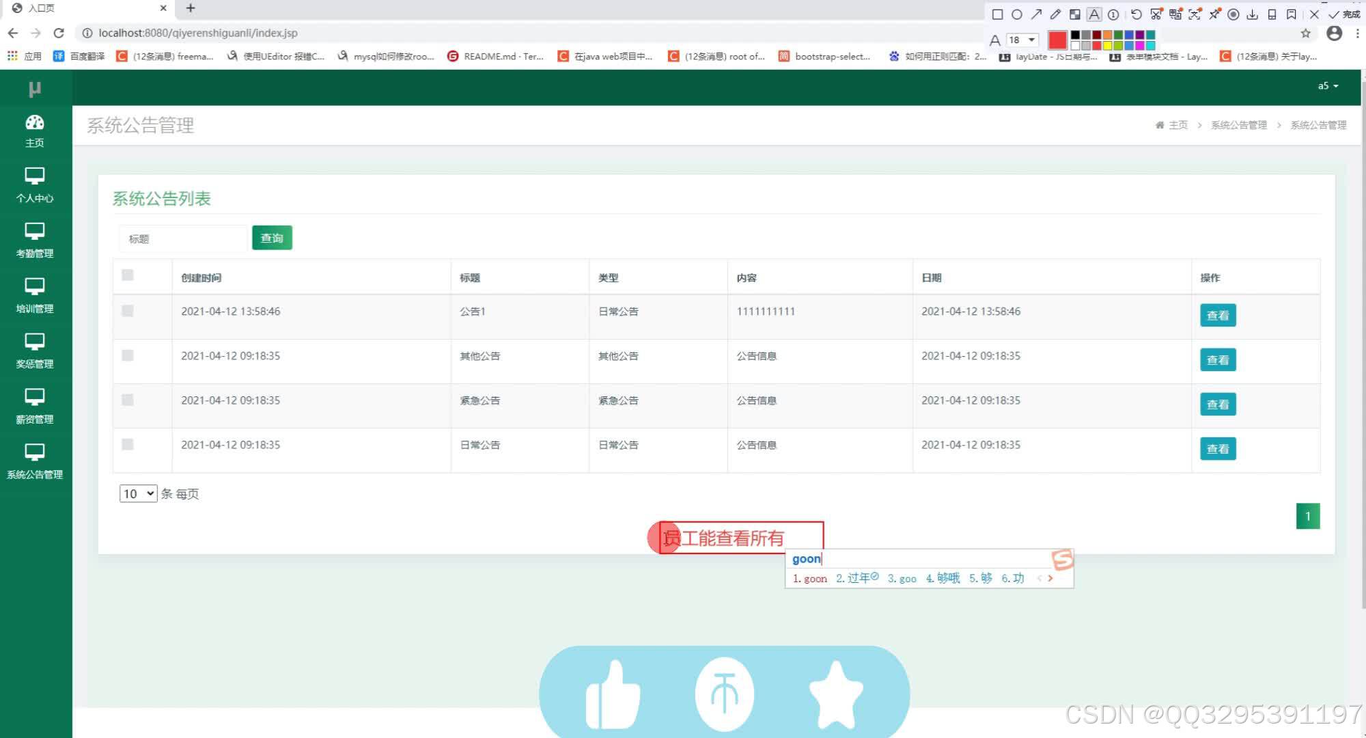This screenshot has height=738, width=1366.
Task: Select the arrow annotation tool
Action: 1036,14
